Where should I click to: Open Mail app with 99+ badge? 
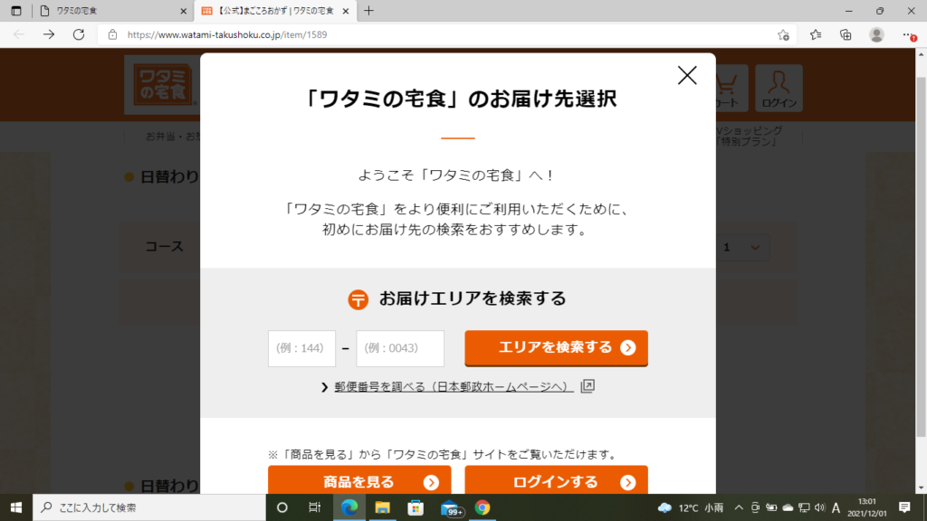(x=451, y=508)
